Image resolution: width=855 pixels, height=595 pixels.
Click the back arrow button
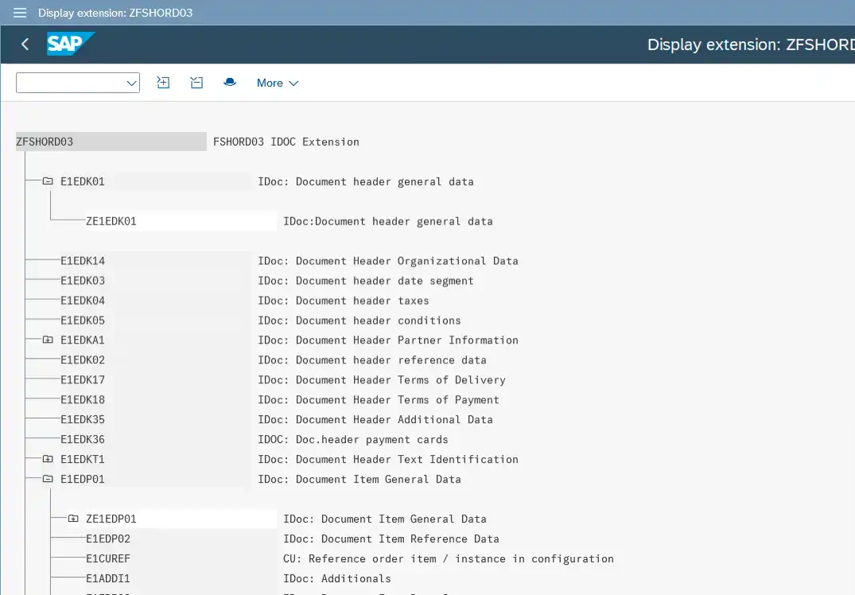click(25, 45)
